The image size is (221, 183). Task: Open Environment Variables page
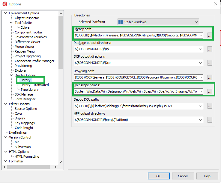pos(31,37)
